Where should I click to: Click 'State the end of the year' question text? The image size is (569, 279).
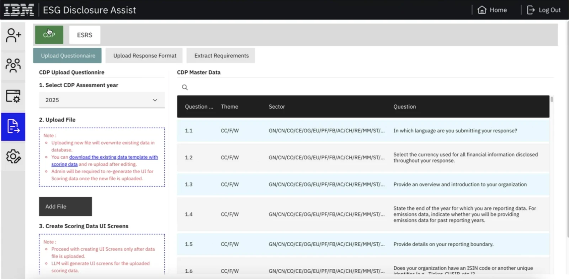coord(464,214)
